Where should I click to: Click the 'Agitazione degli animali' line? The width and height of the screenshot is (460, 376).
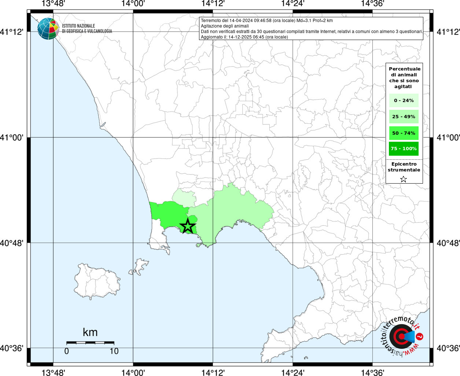pos(225,26)
